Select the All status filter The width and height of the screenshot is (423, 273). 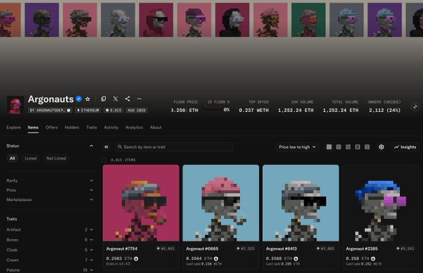point(12,158)
